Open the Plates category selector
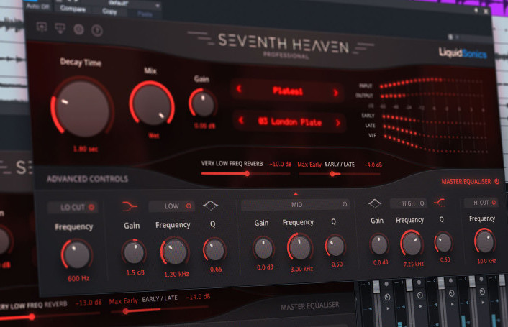The image size is (508, 327). tap(287, 91)
